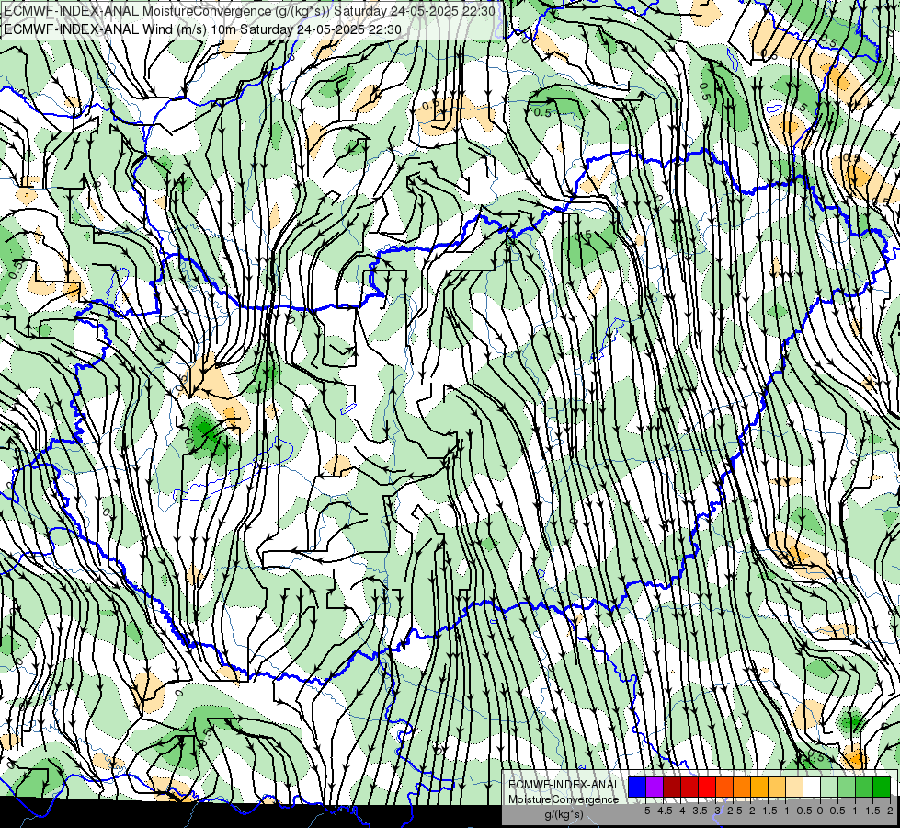Click the white legend swatch left of 0
Viewport: 900px width, 828px height.
pyautogui.click(x=812, y=787)
